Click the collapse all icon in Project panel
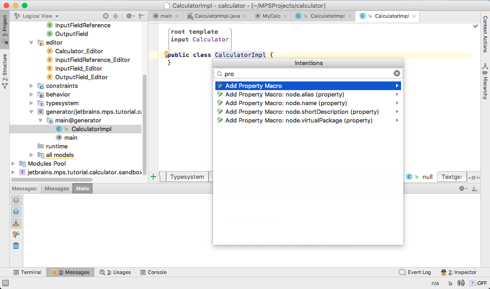490x289 pixels. pyautogui.click(x=116, y=16)
